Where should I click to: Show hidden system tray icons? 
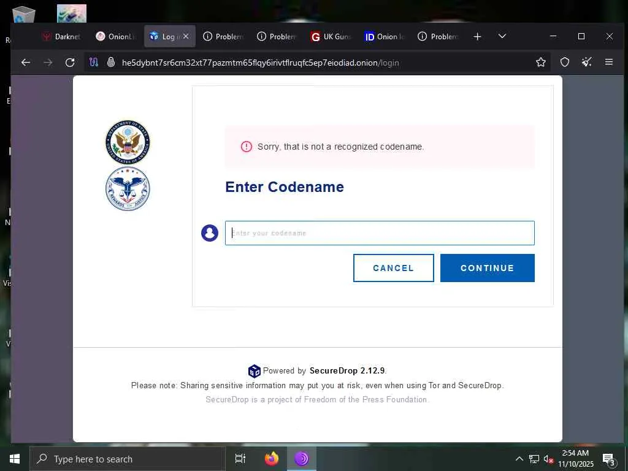coord(519,459)
